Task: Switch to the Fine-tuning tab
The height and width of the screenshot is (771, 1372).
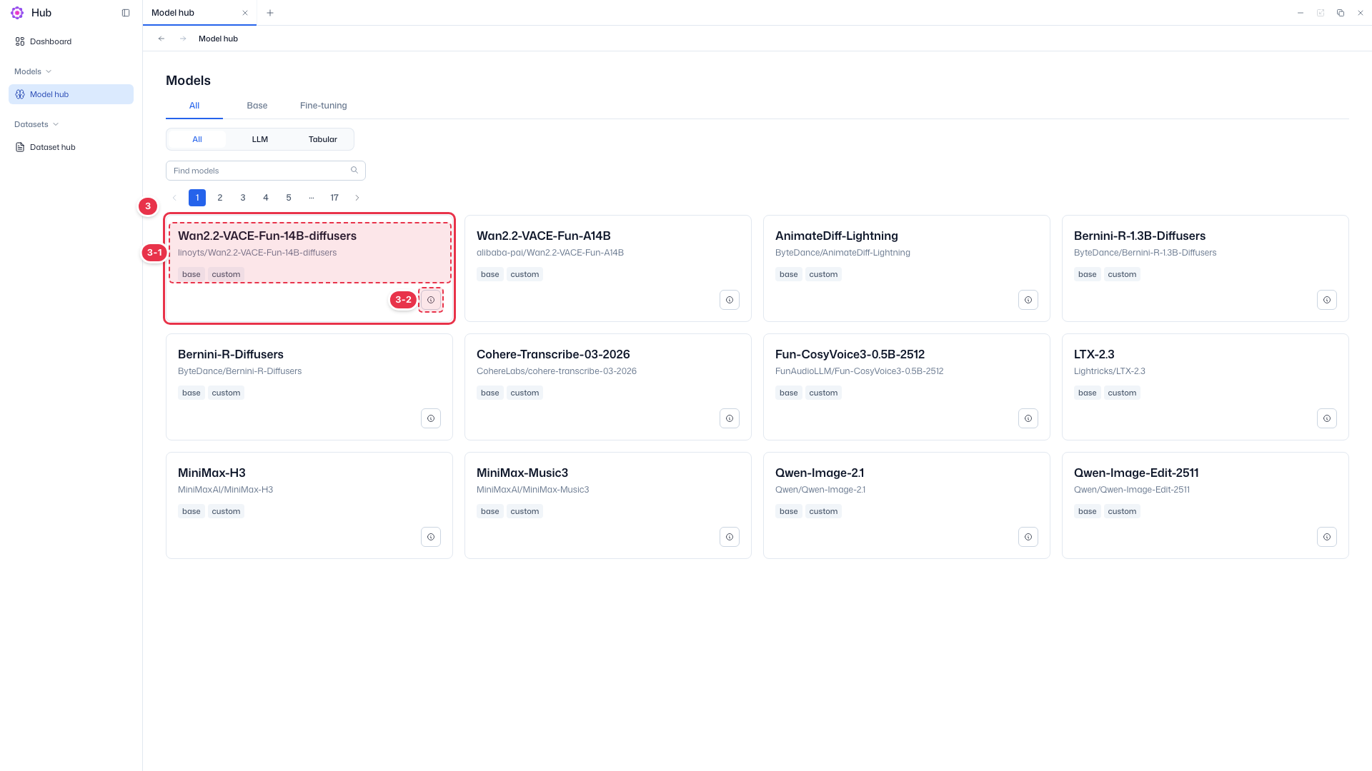Action: [324, 106]
